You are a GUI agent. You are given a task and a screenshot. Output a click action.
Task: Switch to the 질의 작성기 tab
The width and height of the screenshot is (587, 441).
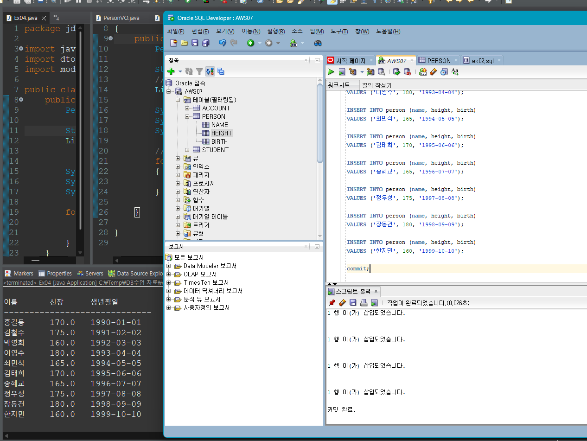click(376, 85)
